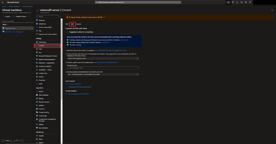
Task: Click into the Private key path field
Action: [x=103, y=68]
